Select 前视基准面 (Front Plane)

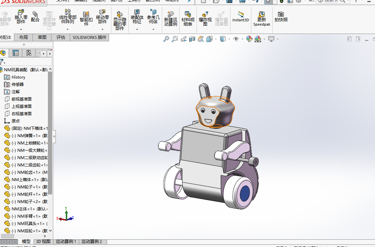point(18,99)
